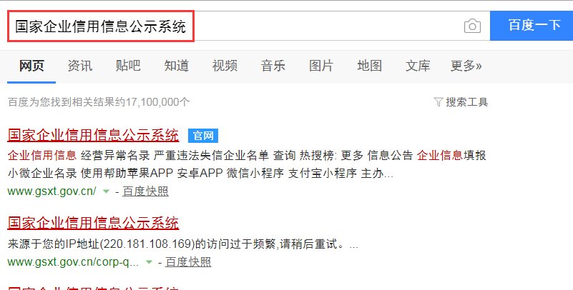The image size is (573, 290).
Task: Expand the arrow beside www.gsxt.gov.cn/
Action: (x=106, y=191)
